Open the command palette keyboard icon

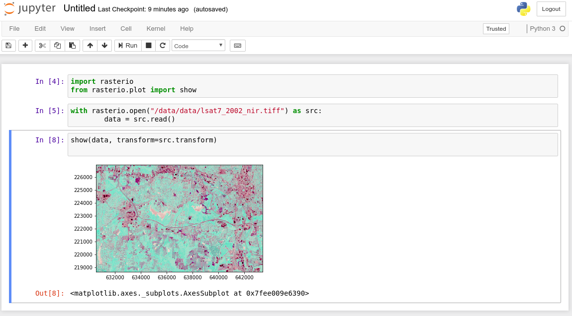pos(237,45)
